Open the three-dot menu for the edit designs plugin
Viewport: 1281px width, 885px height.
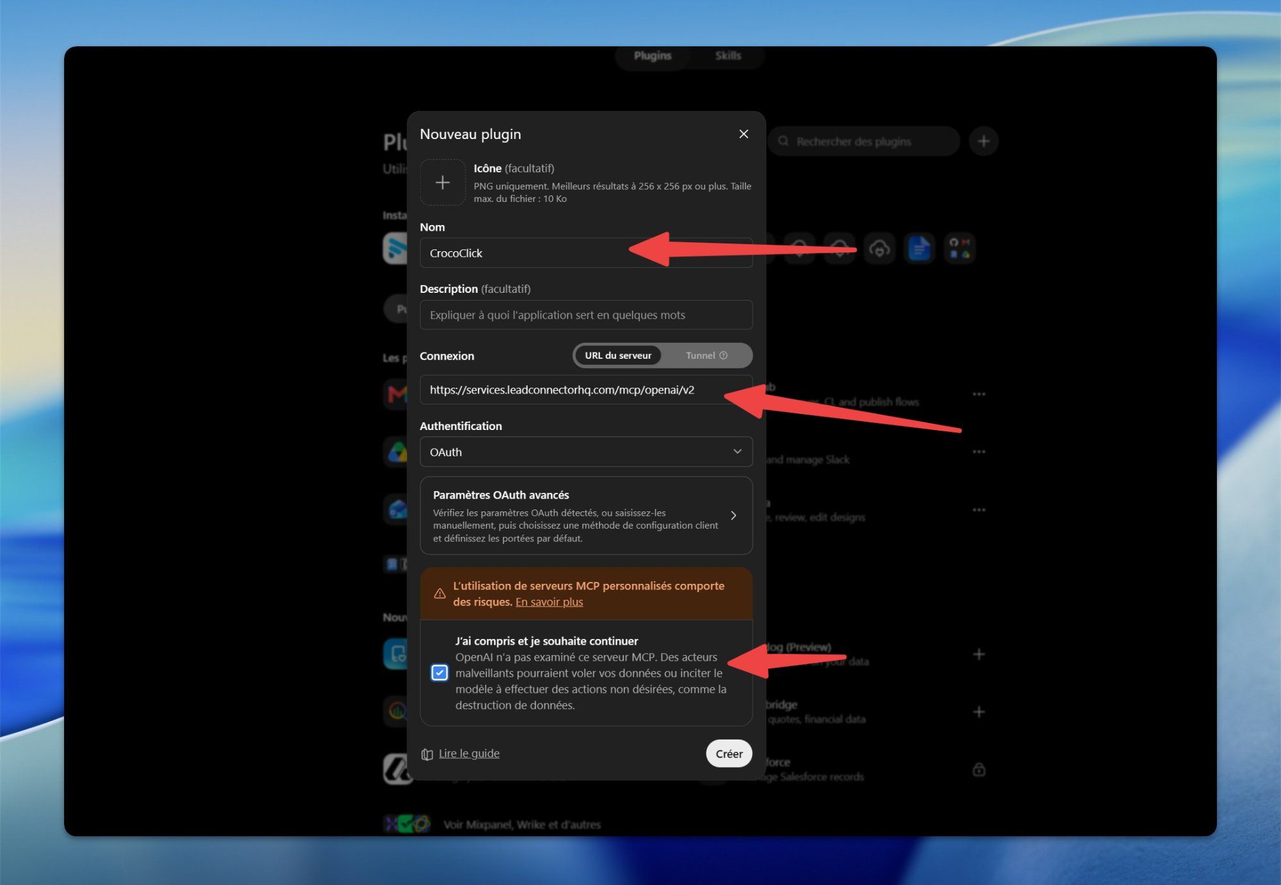coord(979,510)
